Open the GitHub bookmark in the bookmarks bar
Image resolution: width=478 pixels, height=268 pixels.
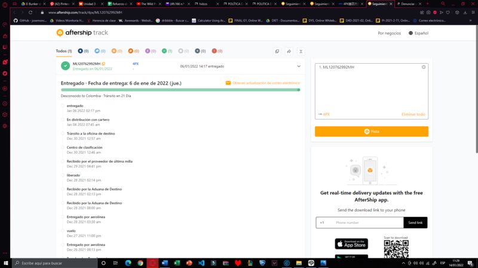point(30,21)
